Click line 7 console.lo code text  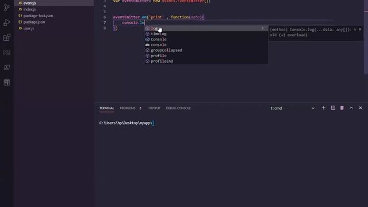coord(133,23)
